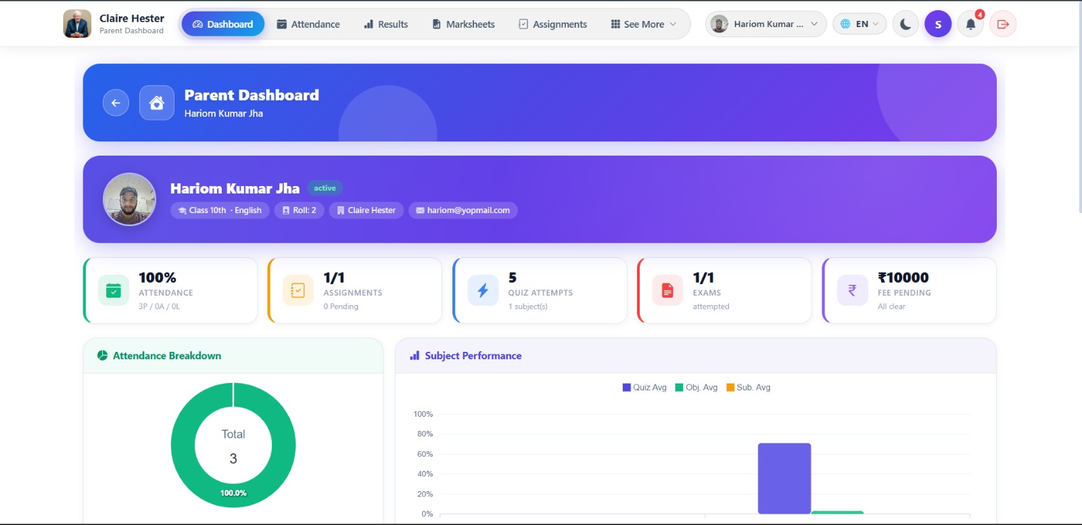Click the quiz attempts lightning icon
The height and width of the screenshot is (525, 1082).
tap(483, 291)
